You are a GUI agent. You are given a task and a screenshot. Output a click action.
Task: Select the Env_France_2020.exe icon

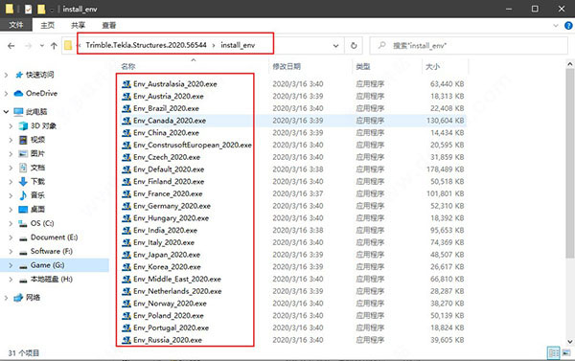(x=126, y=193)
